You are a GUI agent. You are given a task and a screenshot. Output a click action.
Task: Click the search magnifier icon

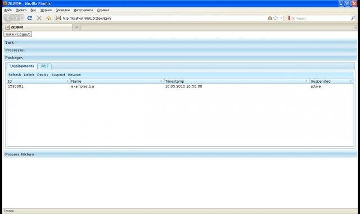click(353, 18)
